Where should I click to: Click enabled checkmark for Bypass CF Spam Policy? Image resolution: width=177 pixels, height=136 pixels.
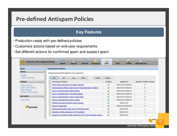tap(108, 106)
